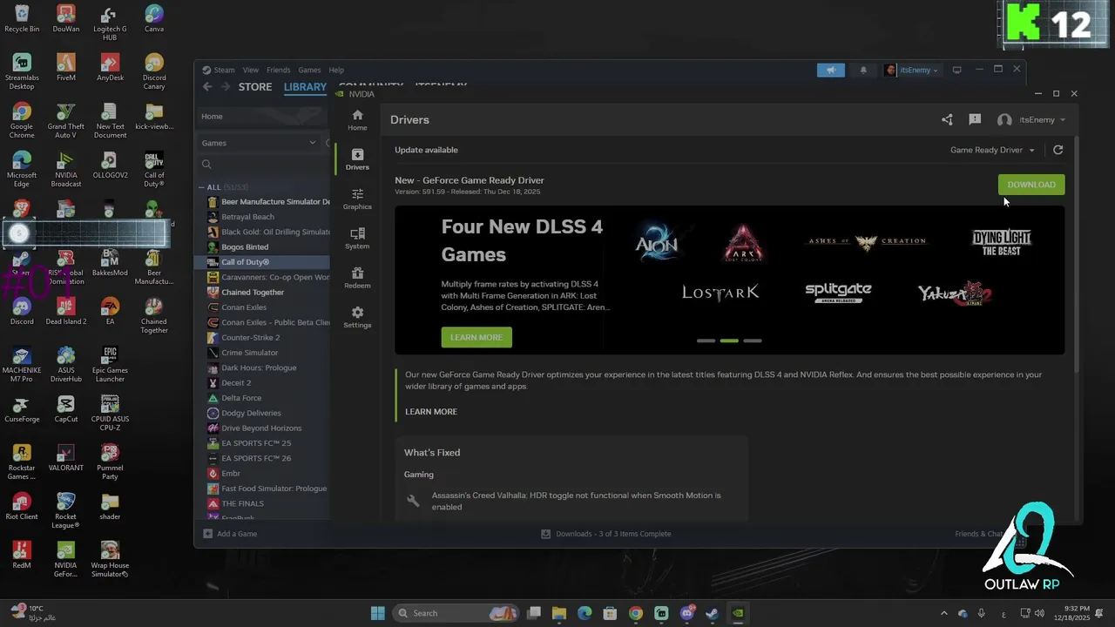Open the Graphics section in NVIDIA sidebar
Image resolution: width=1115 pixels, height=627 pixels.
(357, 199)
